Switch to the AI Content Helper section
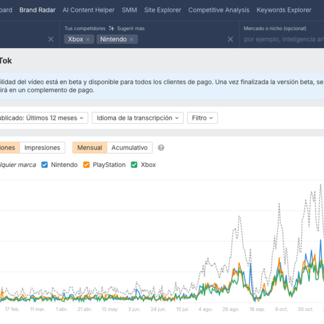Viewport: 324px width, 324px height. tap(89, 10)
